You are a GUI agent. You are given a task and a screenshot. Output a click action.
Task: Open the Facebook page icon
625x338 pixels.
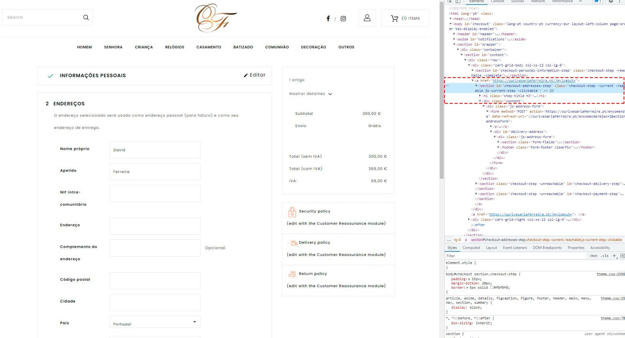pyautogui.click(x=328, y=19)
